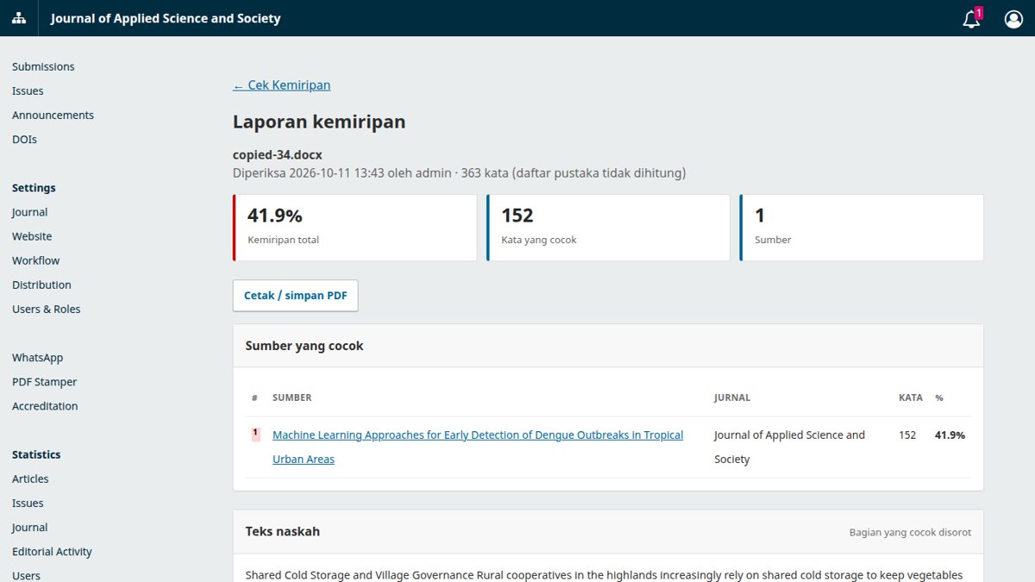Open the first Issues entry, under Submissions, in the sidebar
This screenshot has width=1035, height=582.
28,91
